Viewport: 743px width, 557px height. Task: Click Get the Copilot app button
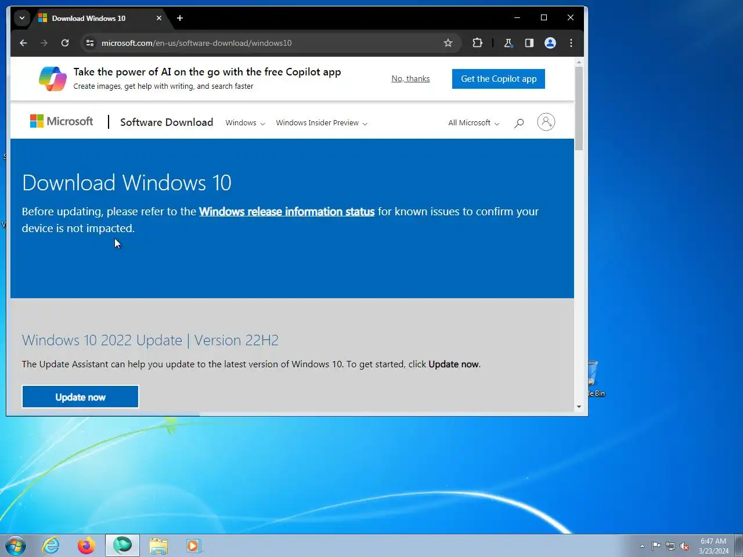coord(499,79)
